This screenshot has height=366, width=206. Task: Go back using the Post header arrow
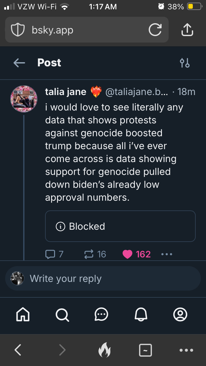tap(19, 63)
